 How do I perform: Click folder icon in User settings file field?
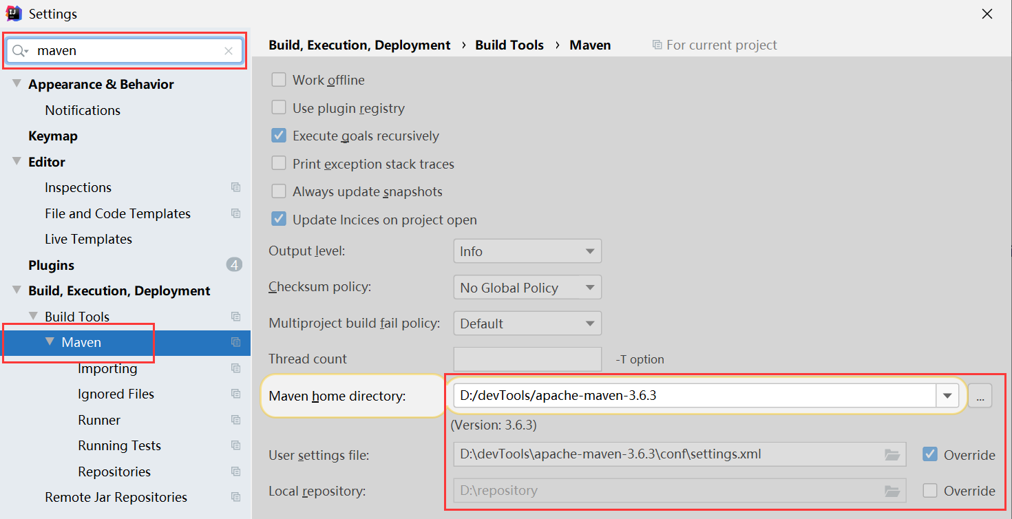(892, 454)
